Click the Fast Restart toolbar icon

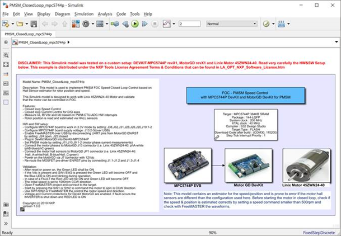coord(115,24)
